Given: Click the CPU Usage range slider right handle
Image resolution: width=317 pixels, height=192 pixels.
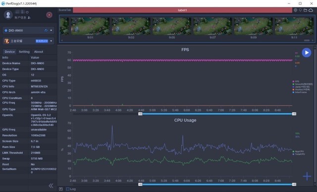Looking at the screenshot, I should [x=294, y=184].
